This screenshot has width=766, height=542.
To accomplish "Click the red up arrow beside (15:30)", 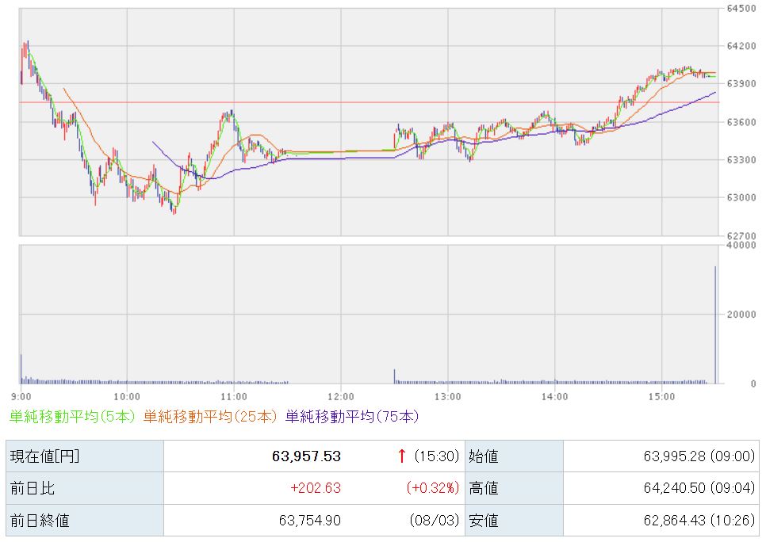I will tap(401, 456).
